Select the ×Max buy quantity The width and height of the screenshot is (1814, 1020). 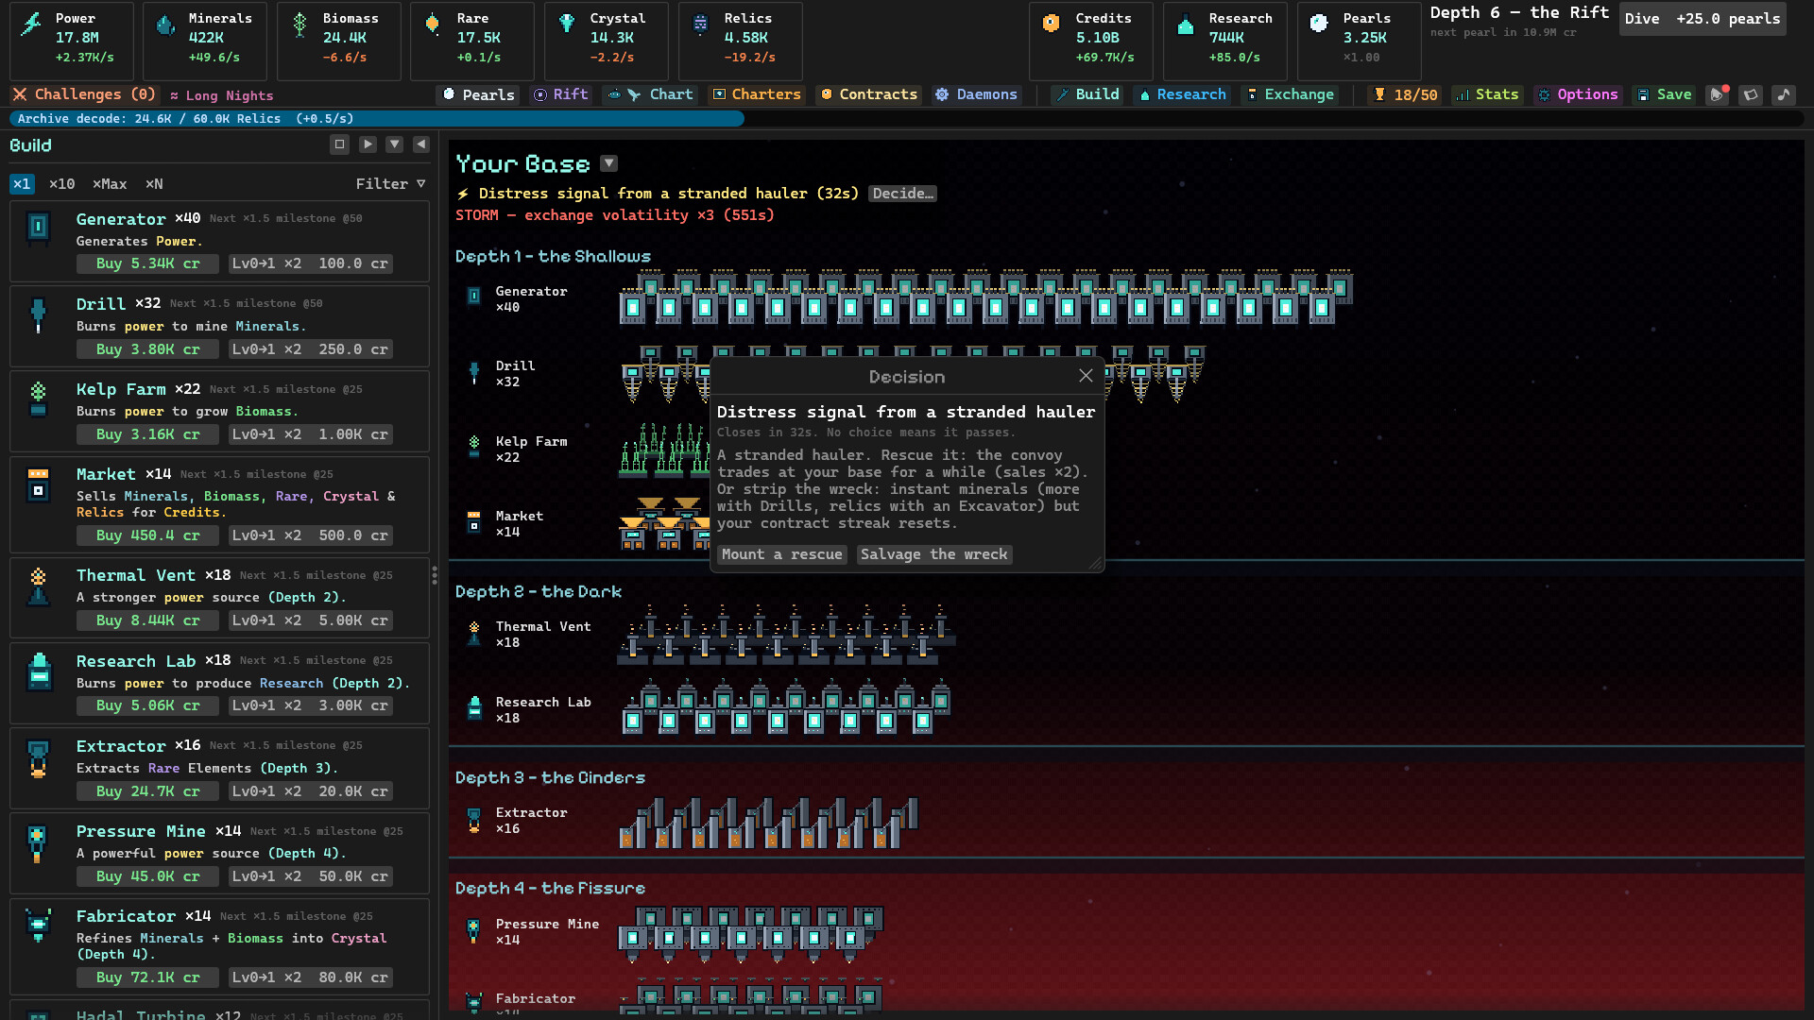pyautogui.click(x=110, y=184)
